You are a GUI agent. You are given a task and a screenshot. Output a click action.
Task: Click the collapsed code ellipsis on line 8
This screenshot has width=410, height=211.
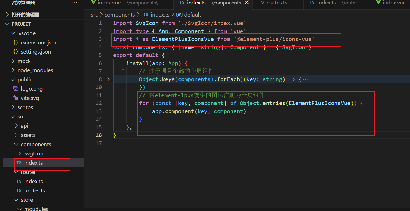click(305, 79)
